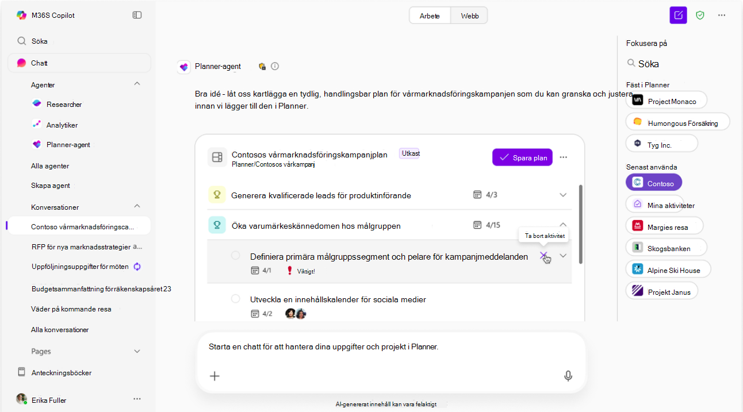Click the green shield protection icon
The image size is (743, 412).
click(700, 15)
